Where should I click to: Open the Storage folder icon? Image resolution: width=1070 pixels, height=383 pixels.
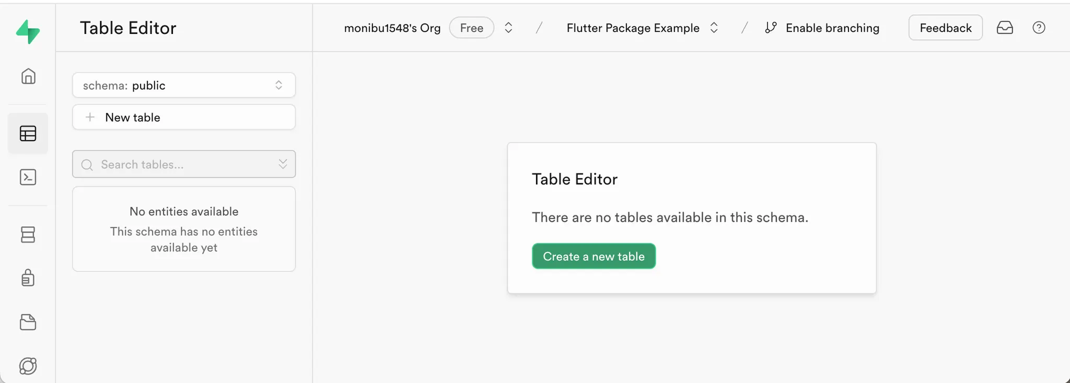coord(28,322)
